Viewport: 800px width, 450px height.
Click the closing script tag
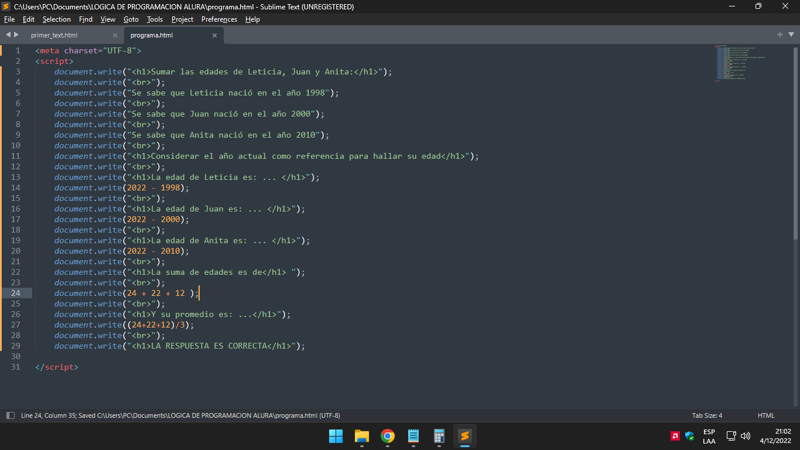click(57, 367)
